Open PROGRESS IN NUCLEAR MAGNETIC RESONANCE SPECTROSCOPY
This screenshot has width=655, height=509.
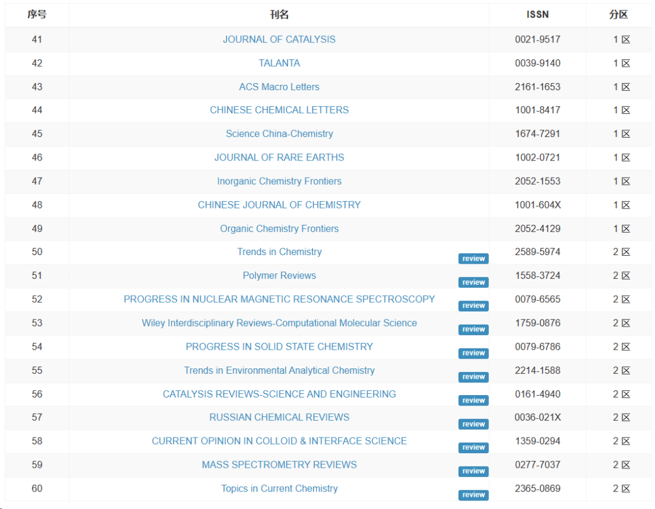coord(279,299)
